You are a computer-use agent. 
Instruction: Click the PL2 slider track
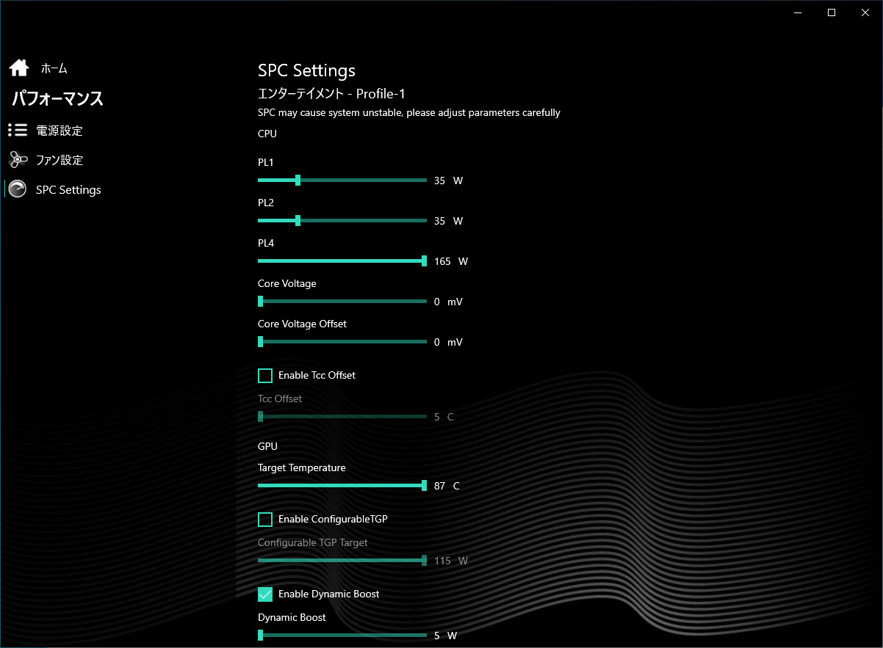click(x=342, y=220)
